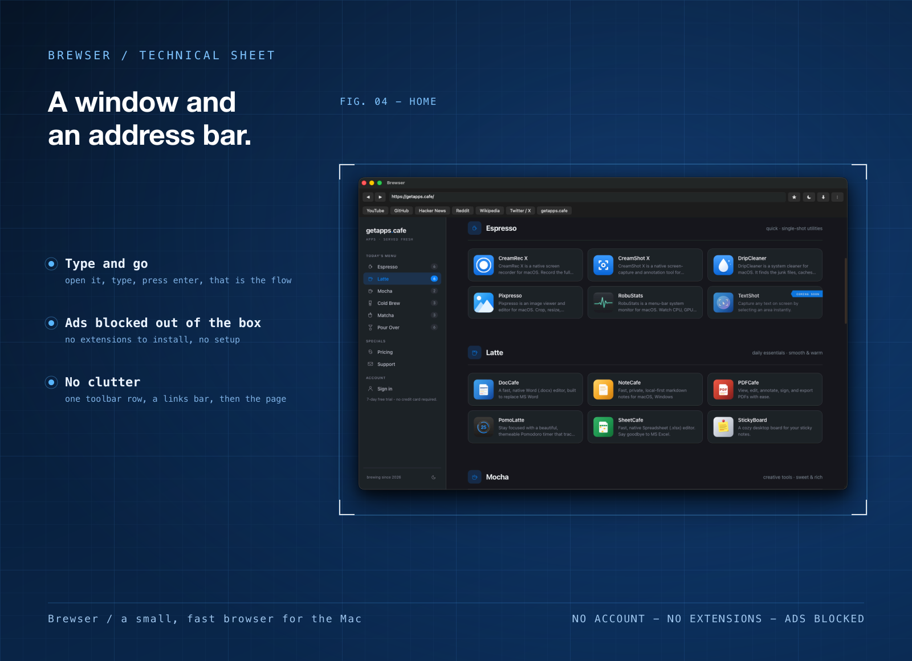912x661 pixels.
Task: Bookmark the page with the star icon
Action: (794, 197)
